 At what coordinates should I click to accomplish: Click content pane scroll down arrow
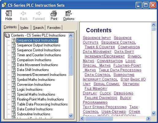pos(153,113)
